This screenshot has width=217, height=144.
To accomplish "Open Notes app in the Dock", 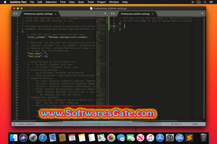I will 82,137.
